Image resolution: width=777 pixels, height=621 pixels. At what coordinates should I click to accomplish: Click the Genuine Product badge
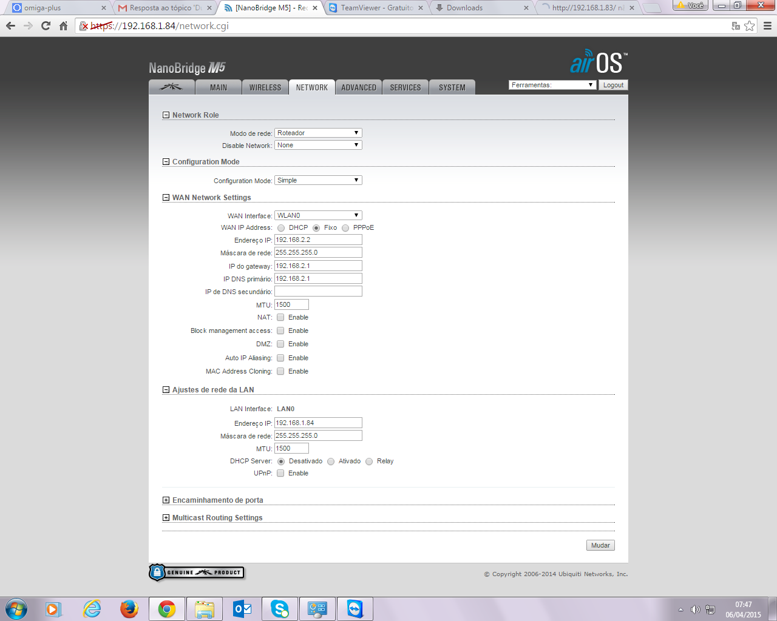click(197, 572)
